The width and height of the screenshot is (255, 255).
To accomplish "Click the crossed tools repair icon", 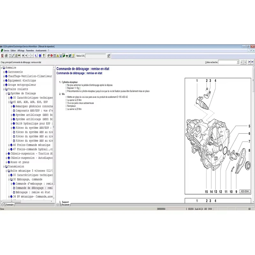I will [49, 56].
